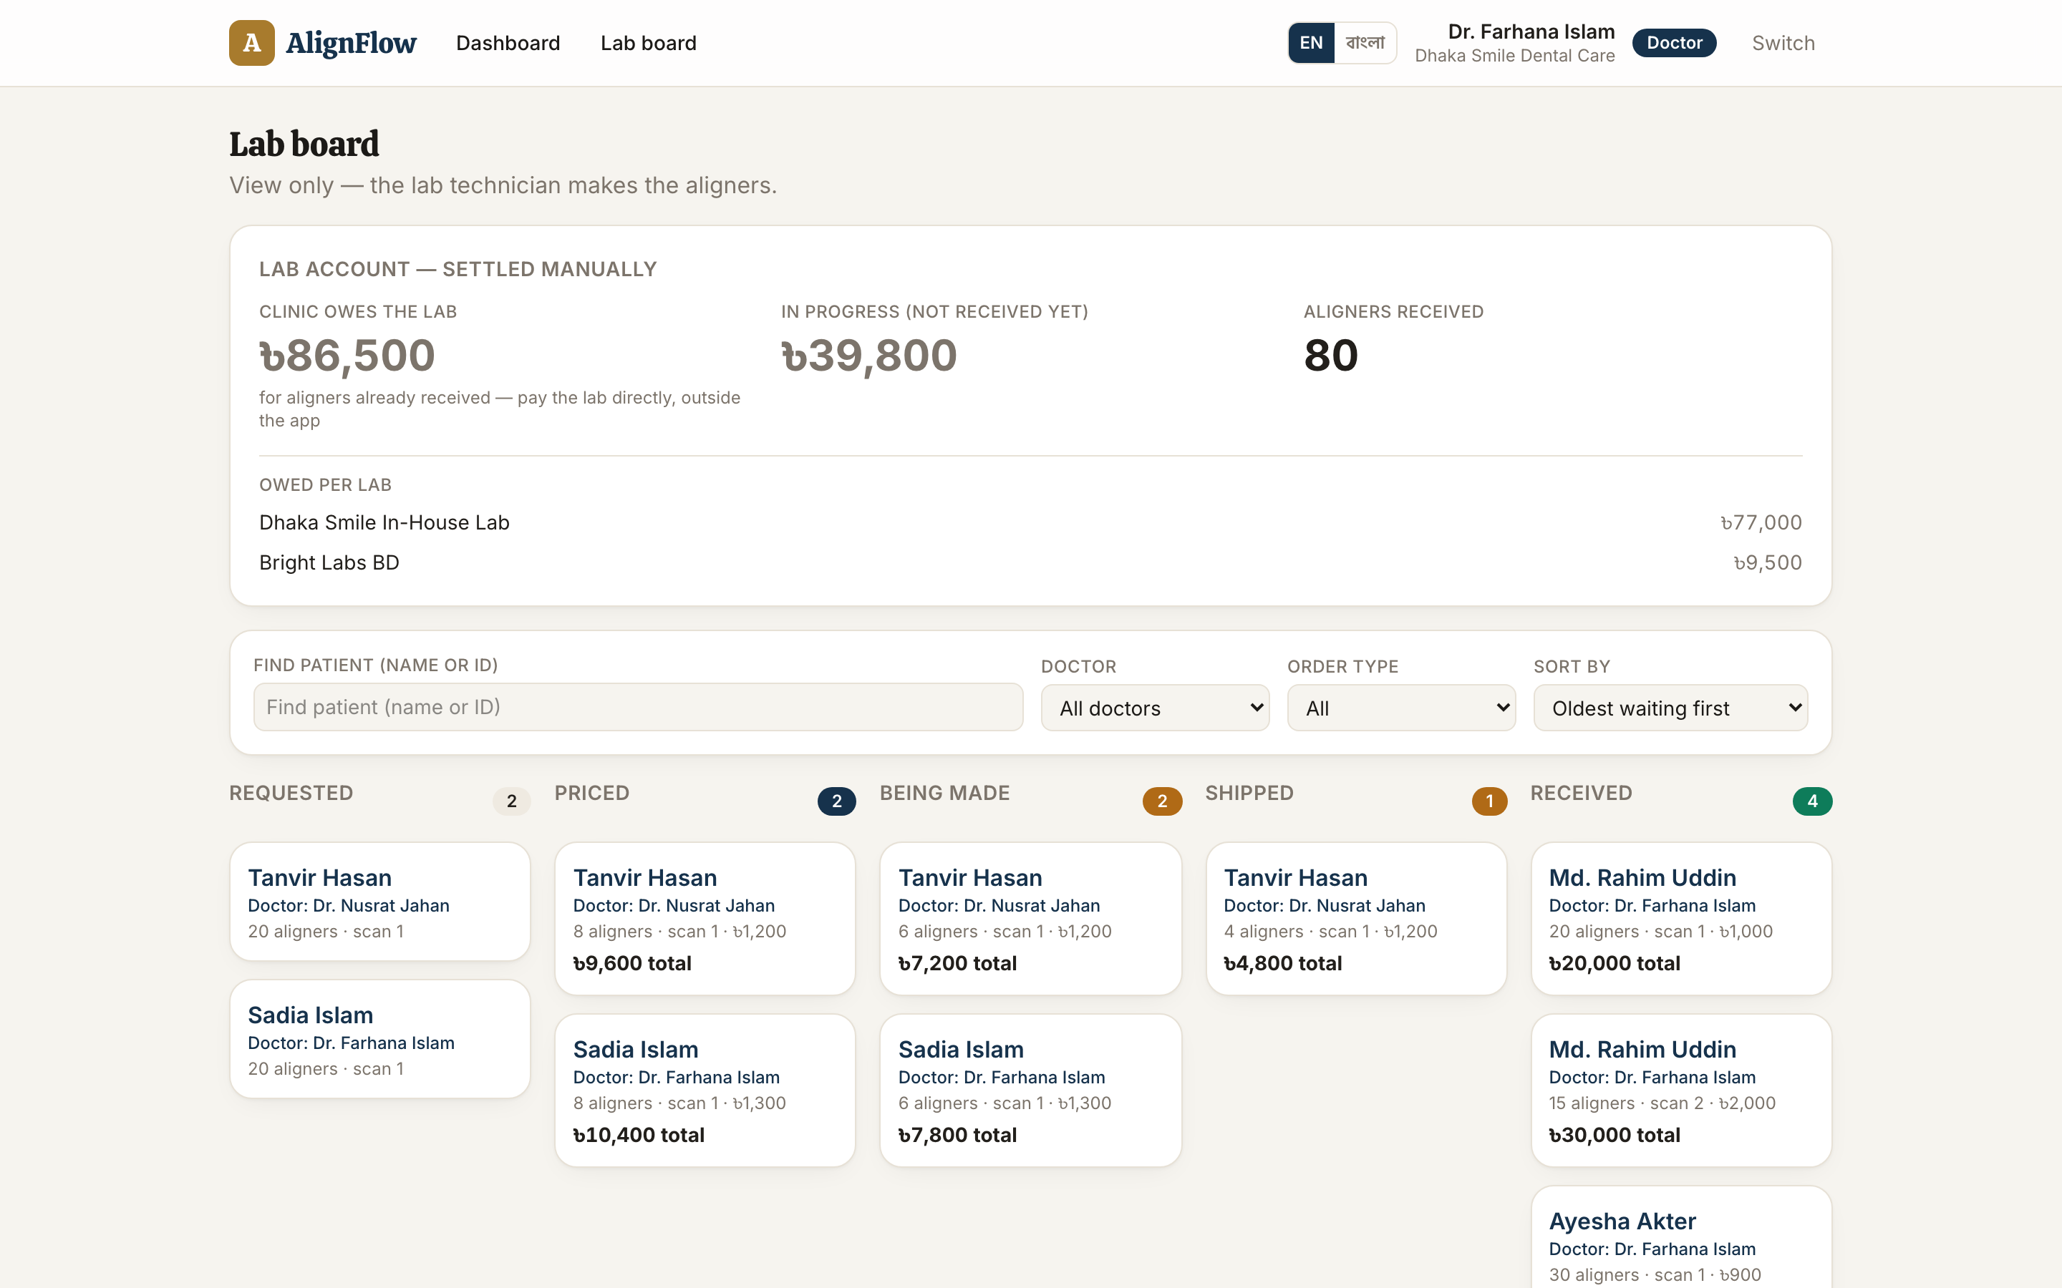Open Md. Rahim Uddin ৳30,000 total card

click(1681, 1091)
